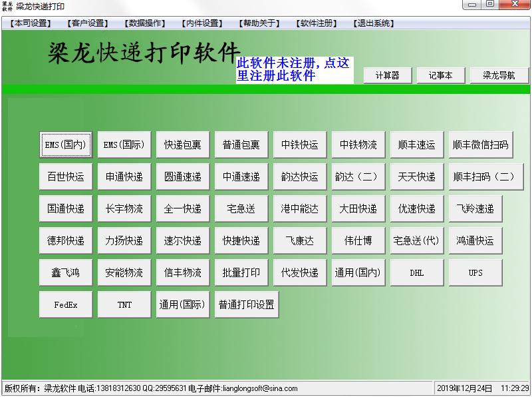Select the 飞羚速递 button

[x=475, y=208]
